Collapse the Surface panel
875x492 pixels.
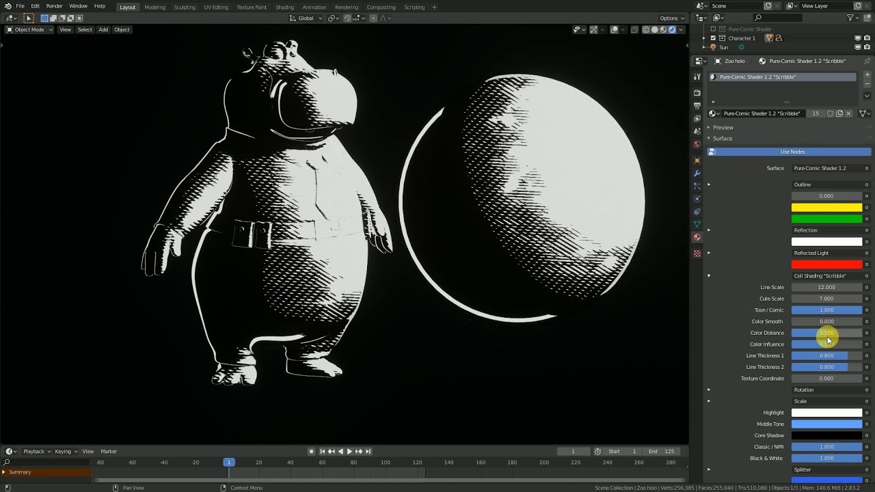[722, 139]
